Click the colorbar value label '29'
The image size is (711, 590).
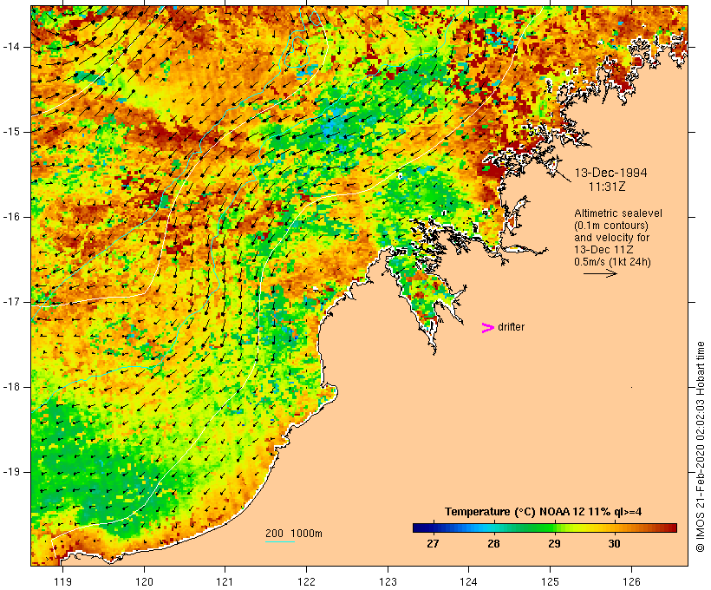[x=554, y=543]
